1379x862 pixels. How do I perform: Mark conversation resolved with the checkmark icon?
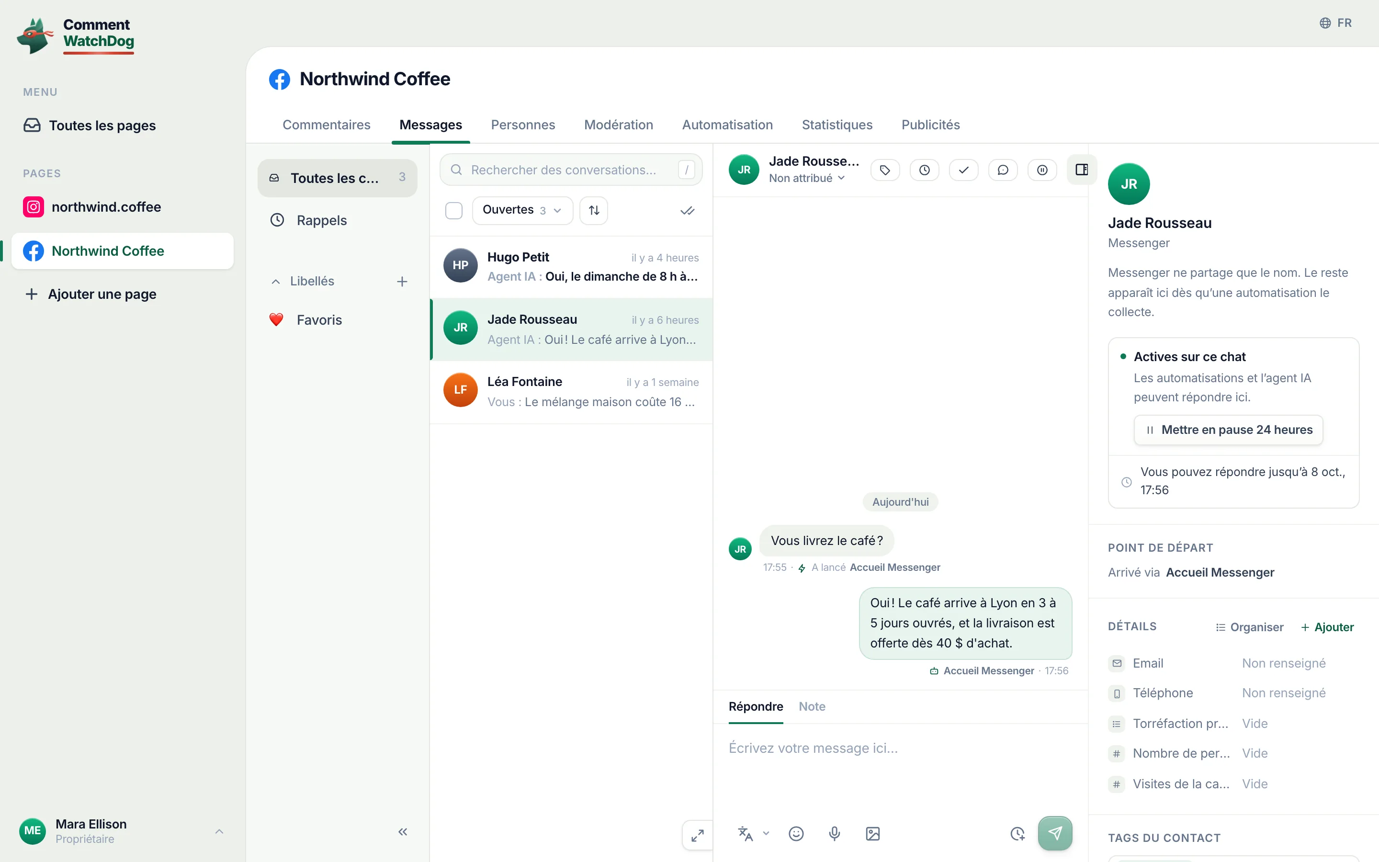pyautogui.click(x=963, y=170)
